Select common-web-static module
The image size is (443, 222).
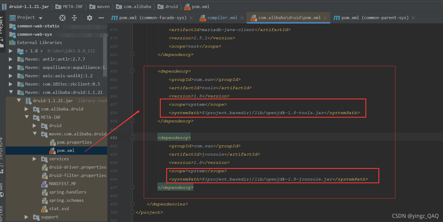38,26
